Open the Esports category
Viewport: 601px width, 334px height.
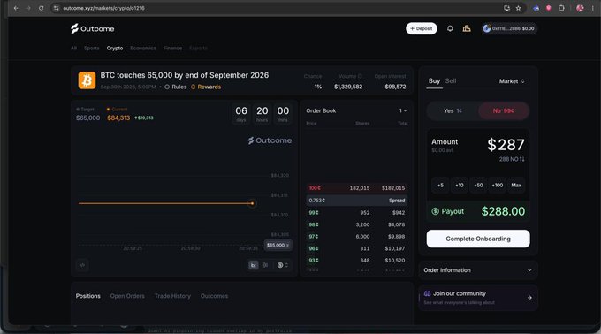click(198, 49)
